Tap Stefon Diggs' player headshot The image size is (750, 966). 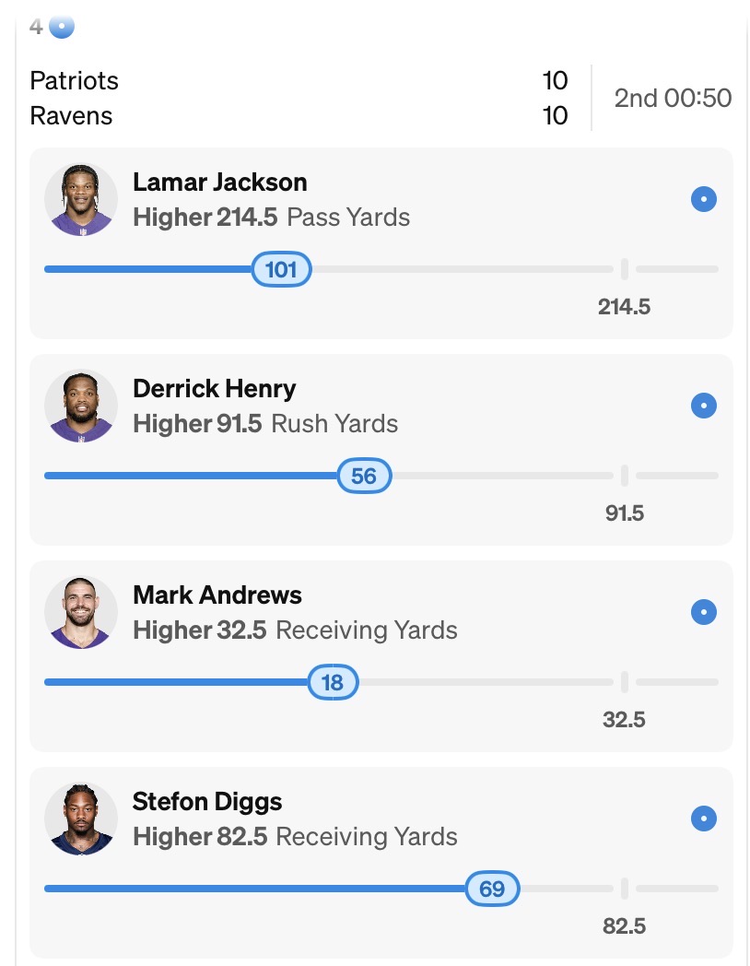pos(81,819)
